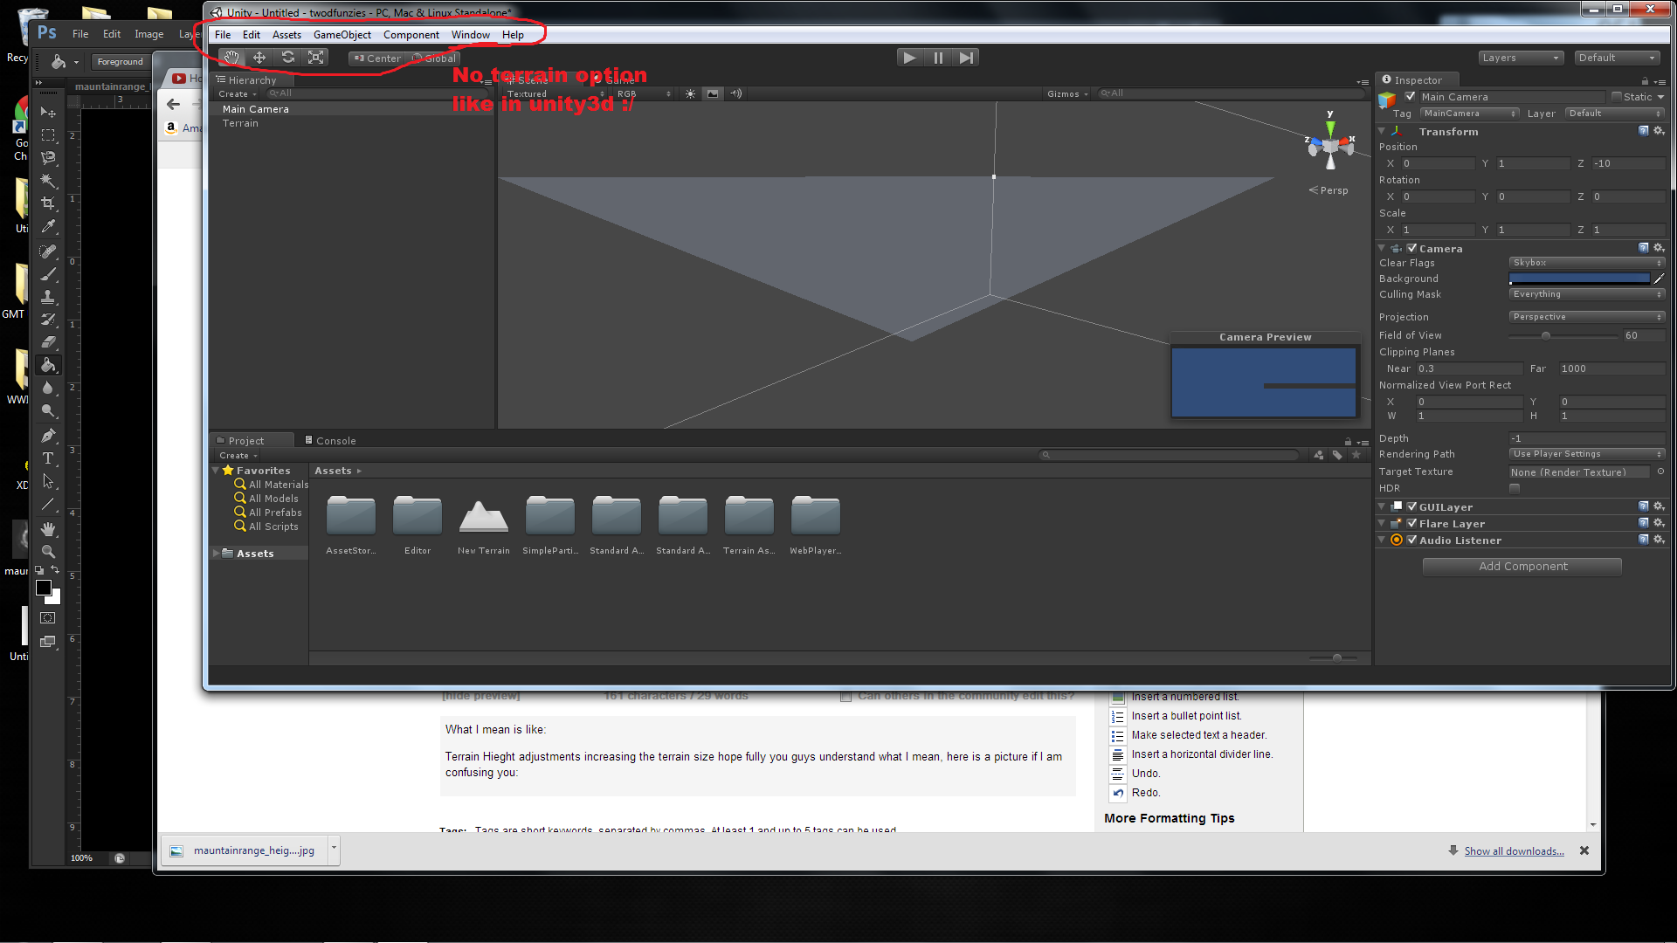
Task: Click the scene orientation gizmo
Action: click(x=1329, y=146)
